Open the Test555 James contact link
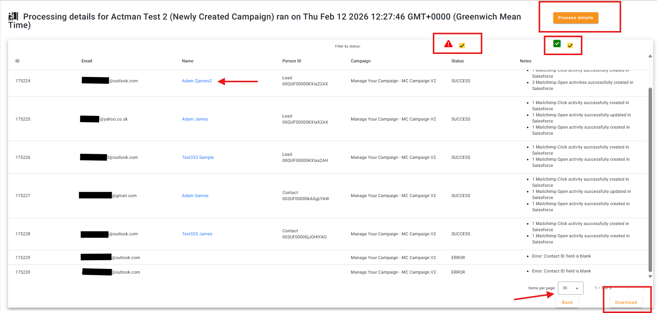The width and height of the screenshot is (657, 313). pos(197,234)
